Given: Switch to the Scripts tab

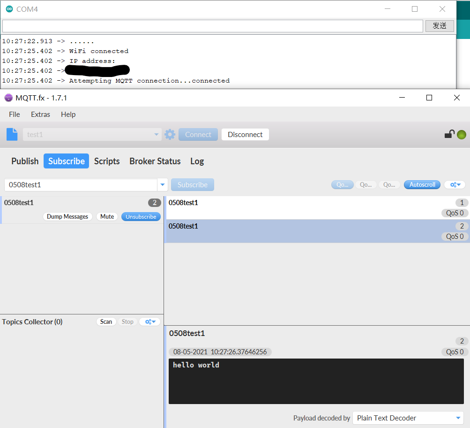Looking at the screenshot, I should coord(107,161).
